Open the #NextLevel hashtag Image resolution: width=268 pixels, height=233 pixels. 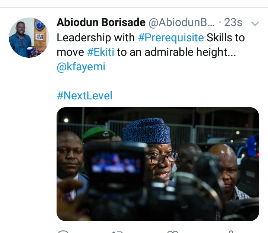coord(84,95)
